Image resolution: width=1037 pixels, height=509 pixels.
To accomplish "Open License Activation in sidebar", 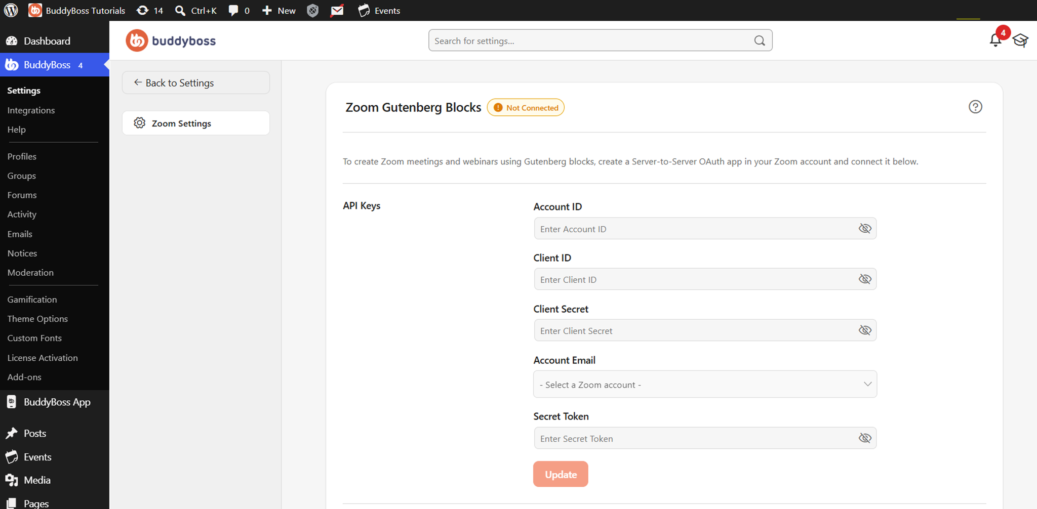I will click(43, 358).
